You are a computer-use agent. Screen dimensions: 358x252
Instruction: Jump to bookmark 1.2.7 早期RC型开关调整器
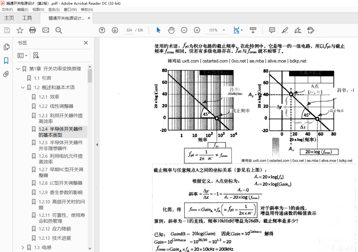pos(61,172)
